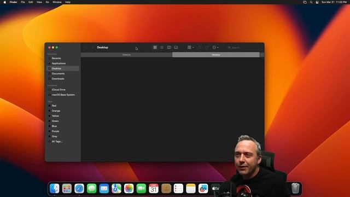
Task: Switch to gallery view
Action: (x=176, y=48)
